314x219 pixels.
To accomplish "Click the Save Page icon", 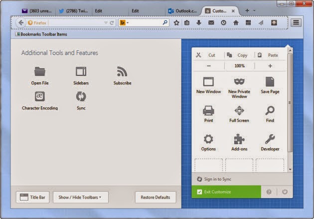I will pos(270,81).
